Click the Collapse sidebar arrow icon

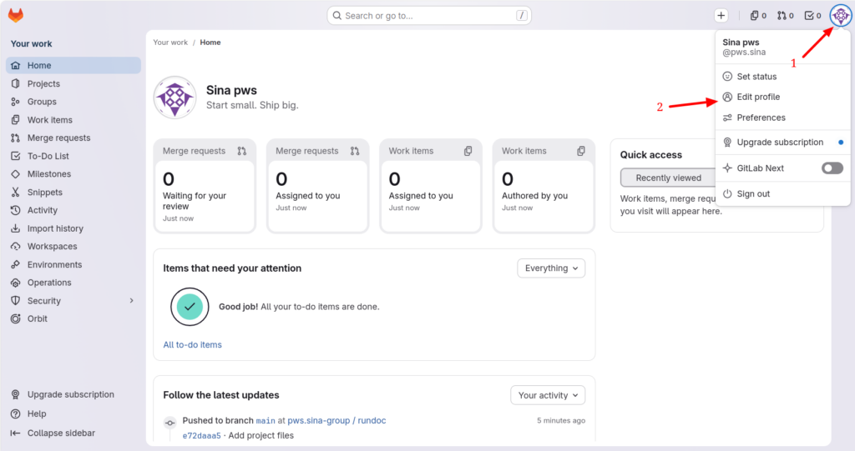16,433
